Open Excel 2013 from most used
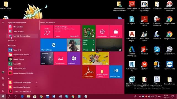 pos(22,64)
